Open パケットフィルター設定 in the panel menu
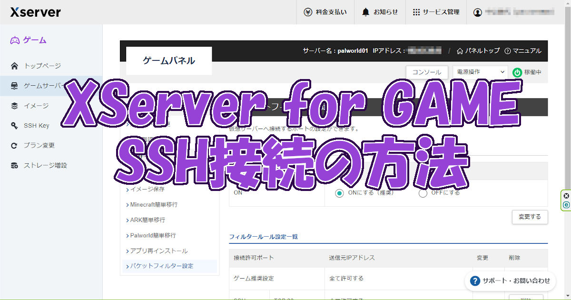Screen dimensions: 571x300 161,266
